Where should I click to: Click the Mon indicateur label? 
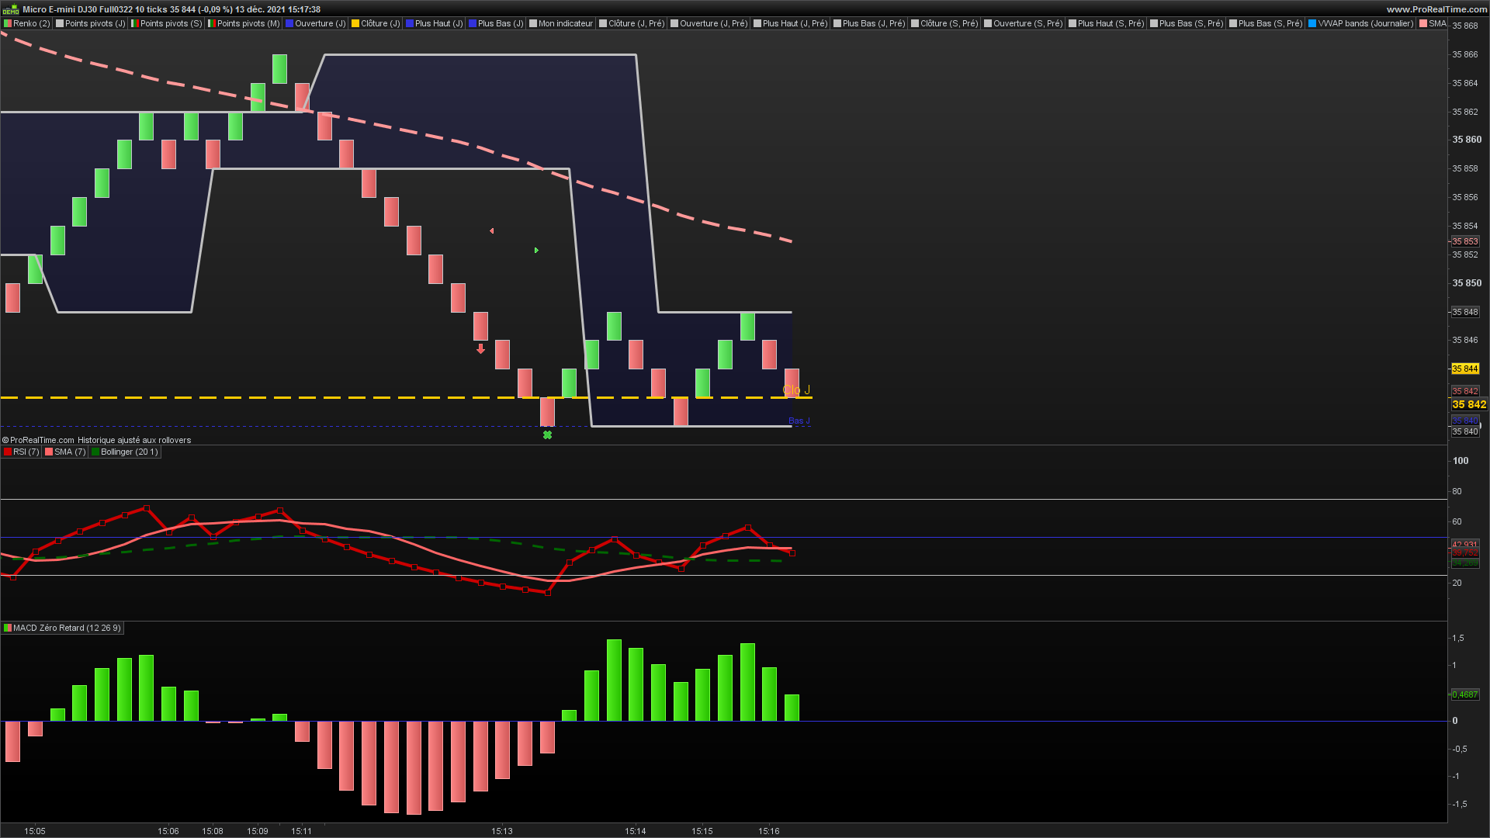point(565,23)
